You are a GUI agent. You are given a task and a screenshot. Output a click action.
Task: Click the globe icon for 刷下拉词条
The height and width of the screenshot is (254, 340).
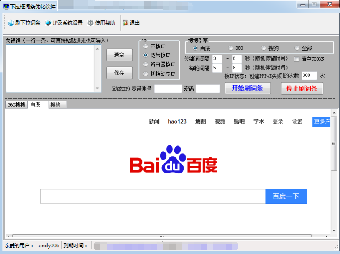[10, 23]
